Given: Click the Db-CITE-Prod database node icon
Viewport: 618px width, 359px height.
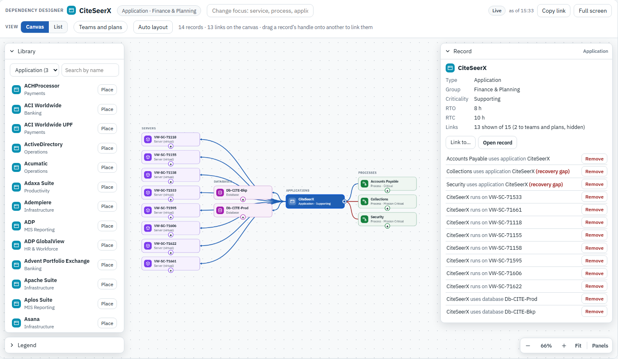Looking at the screenshot, I should click(220, 210).
